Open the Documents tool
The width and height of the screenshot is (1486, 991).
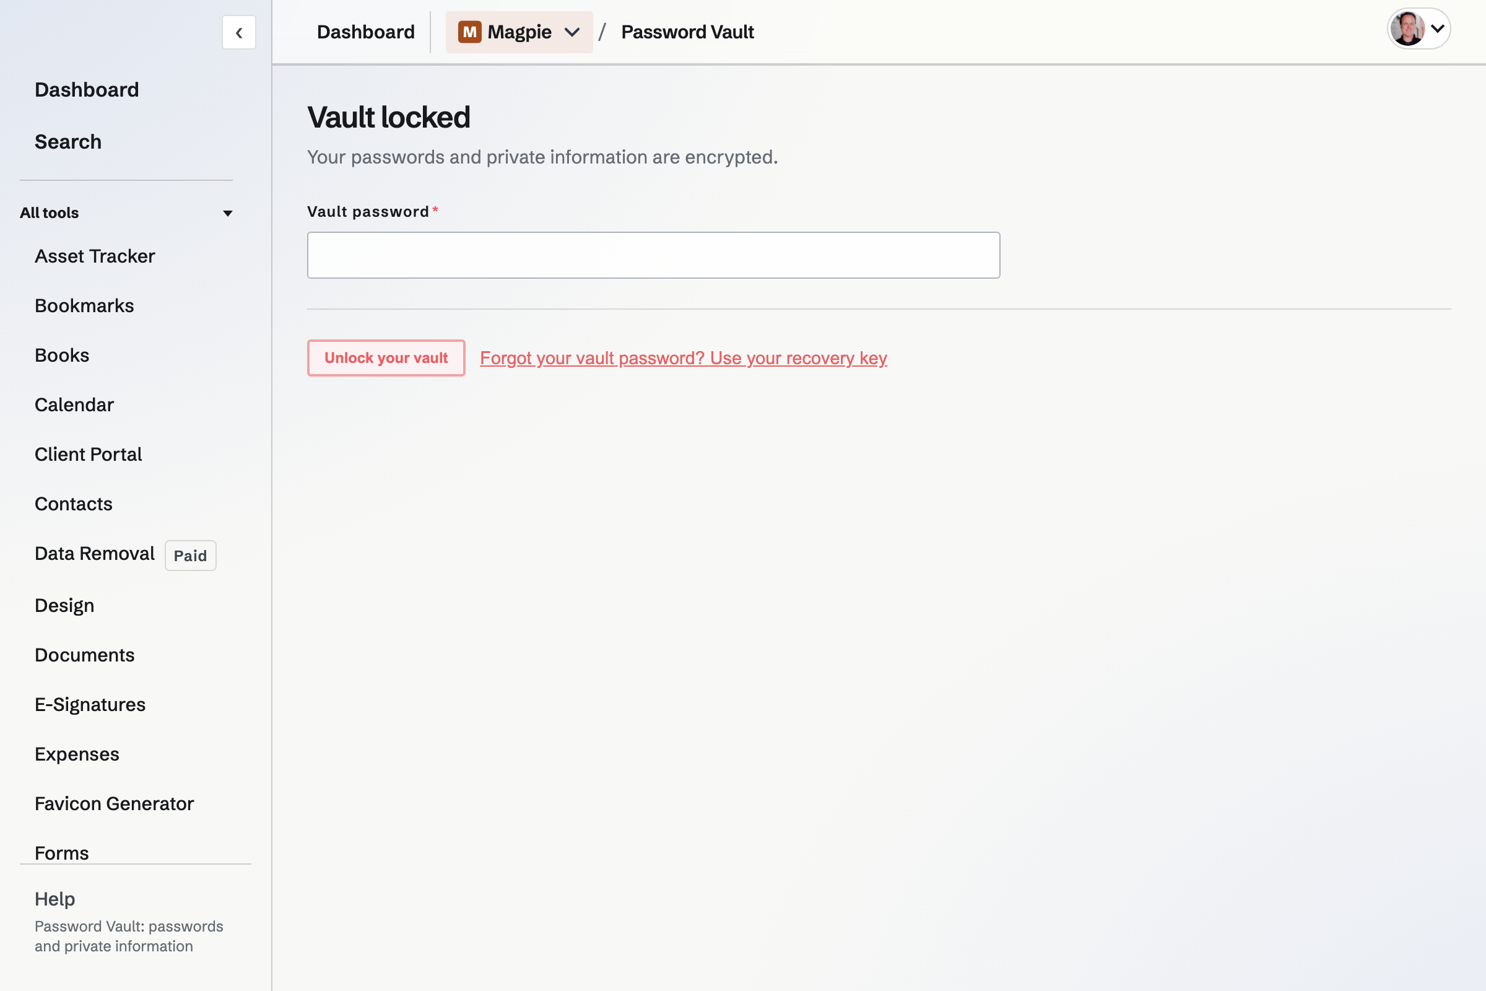(84, 655)
